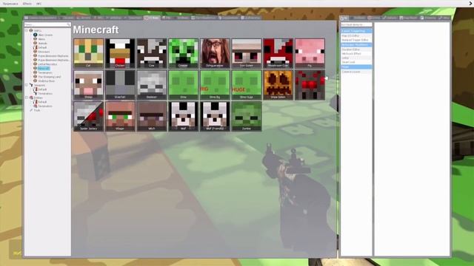This screenshot has height=266, width=474.
Task: Collapse the NPCs tree node
Action: pyautogui.click(x=27, y=30)
